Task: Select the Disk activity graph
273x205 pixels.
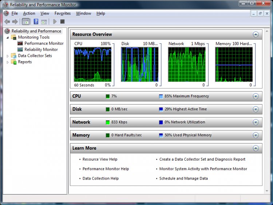Action: tap(140, 64)
